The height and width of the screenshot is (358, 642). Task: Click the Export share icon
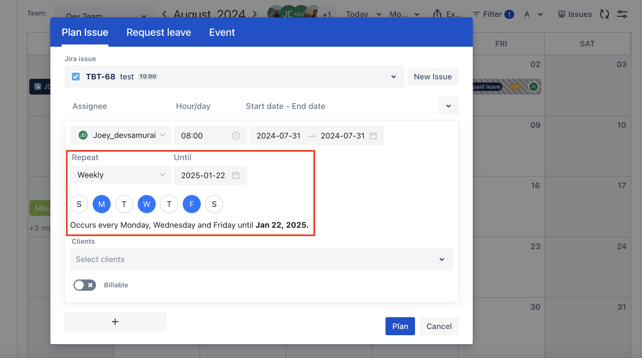point(437,14)
